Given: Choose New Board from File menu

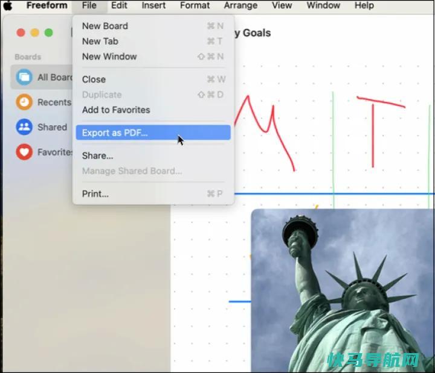Looking at the screenshot, I should (153, 26).
